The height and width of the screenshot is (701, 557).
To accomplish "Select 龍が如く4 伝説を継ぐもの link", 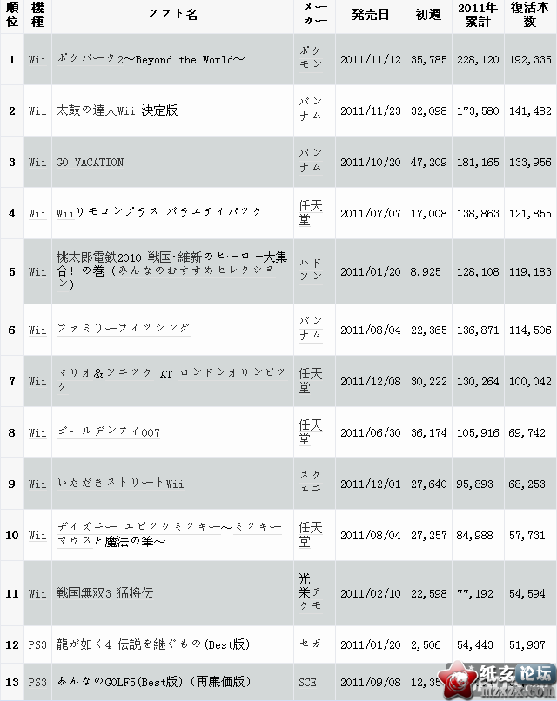I will (x=153, y=644).
